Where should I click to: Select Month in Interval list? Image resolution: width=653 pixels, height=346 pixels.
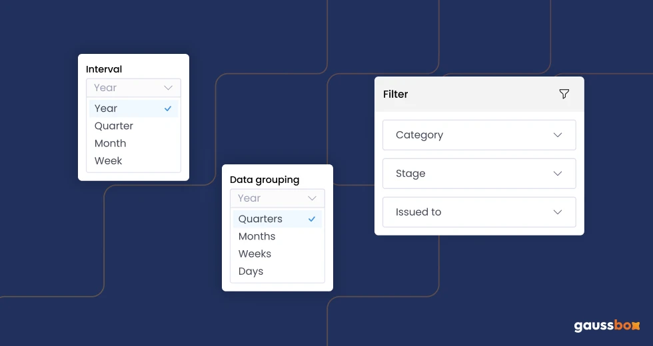click(x=111, y=143)
